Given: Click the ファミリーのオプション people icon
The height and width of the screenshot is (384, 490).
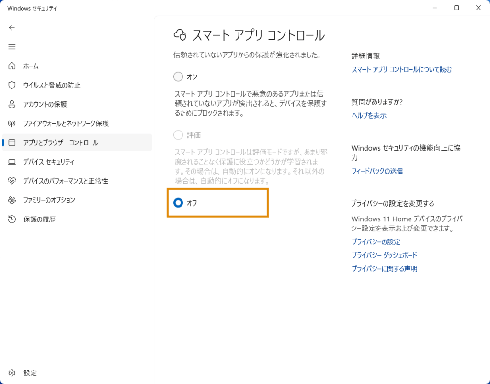Looking at the screenshot, I should coord(11,200).
